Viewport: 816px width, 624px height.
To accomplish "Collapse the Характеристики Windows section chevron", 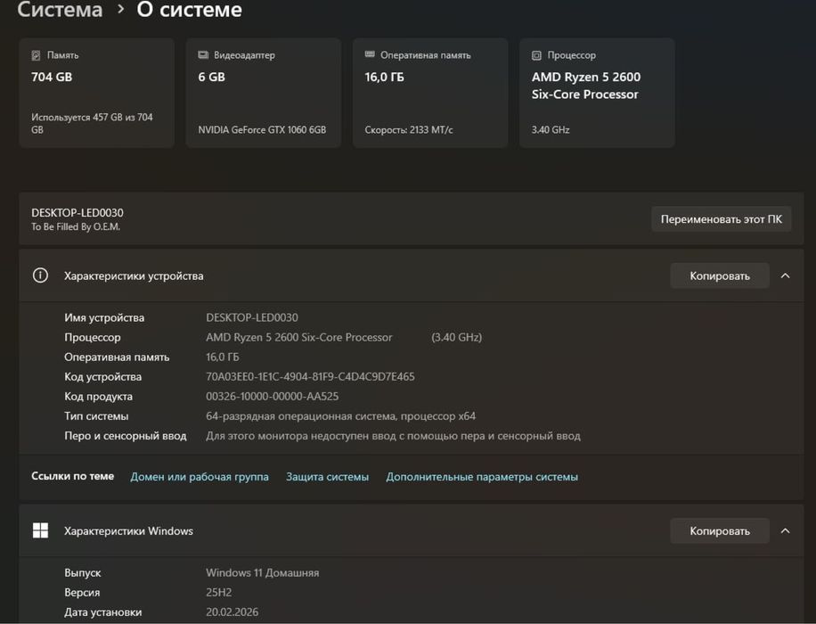I will pos(786,530).
